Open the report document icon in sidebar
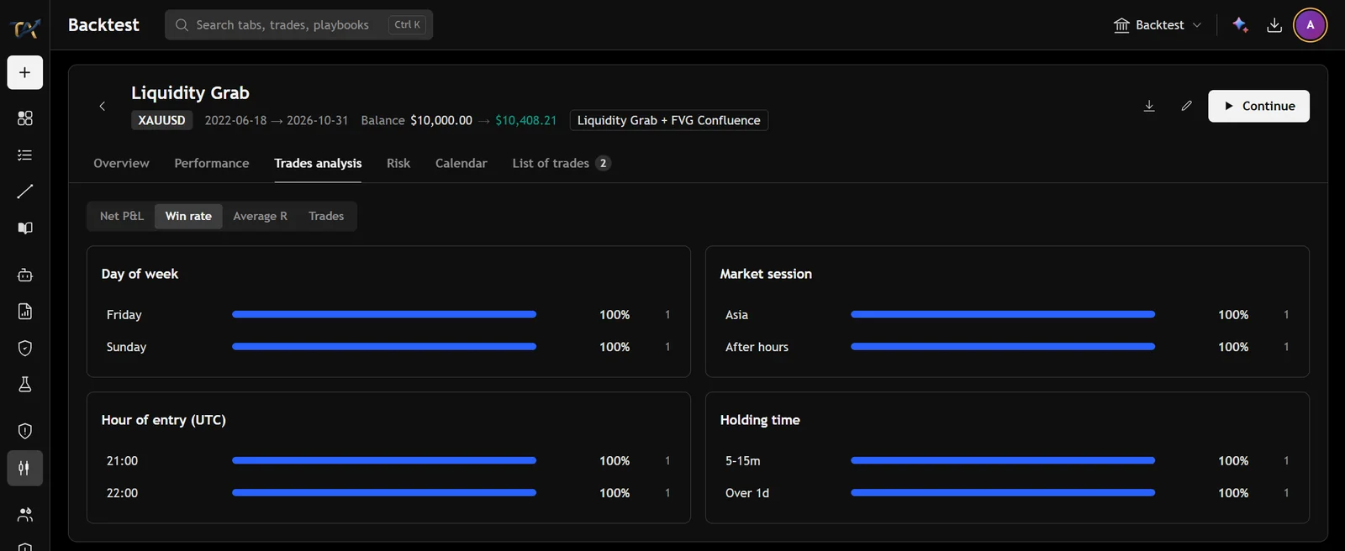Viewport: 1345px width, 551px height. (x=25, y=312)
